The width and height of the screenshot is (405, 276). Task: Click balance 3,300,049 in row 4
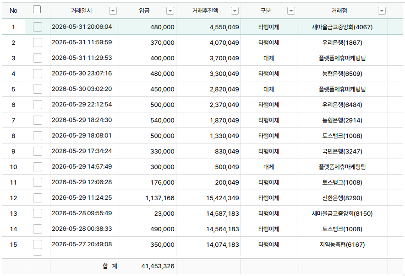[x=224, y=74]
